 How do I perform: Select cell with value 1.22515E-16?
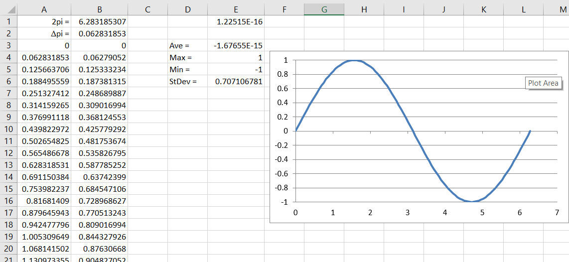click(x=236, y=22)
